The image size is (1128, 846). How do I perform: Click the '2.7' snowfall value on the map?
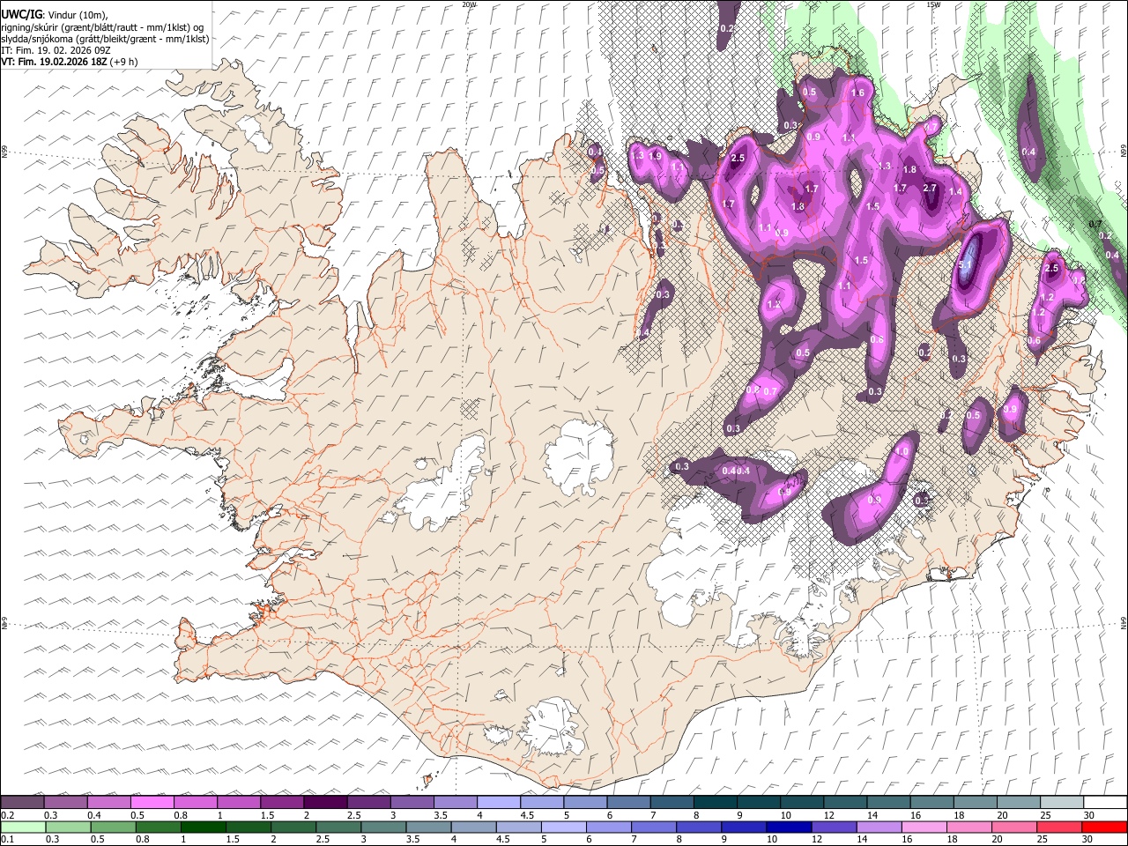(930, 188)
